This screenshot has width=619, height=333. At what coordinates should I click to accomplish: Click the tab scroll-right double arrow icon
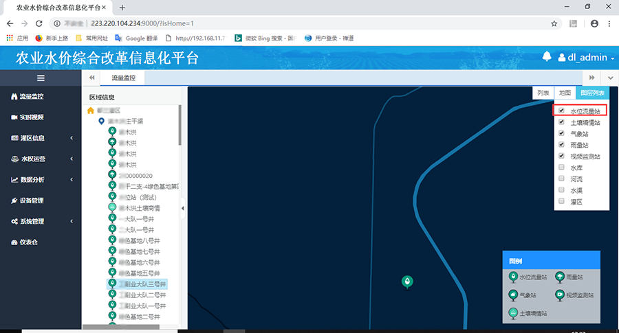tap(590, 78)
